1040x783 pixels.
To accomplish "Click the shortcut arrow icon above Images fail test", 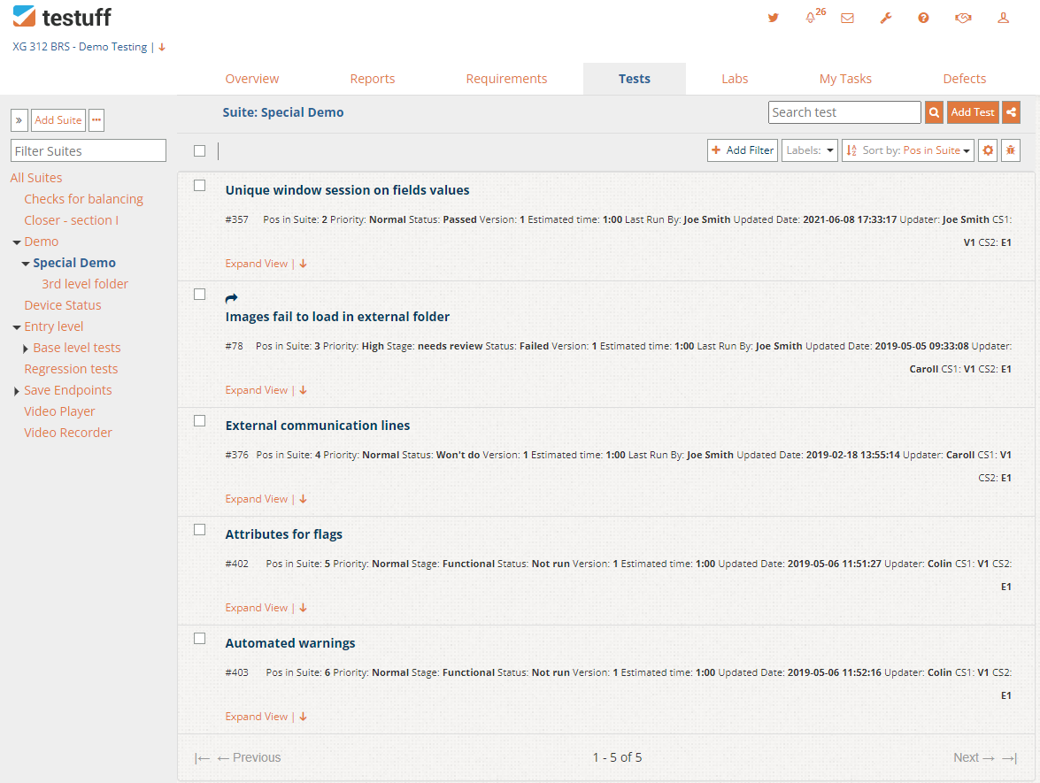I will click(232, 298).
